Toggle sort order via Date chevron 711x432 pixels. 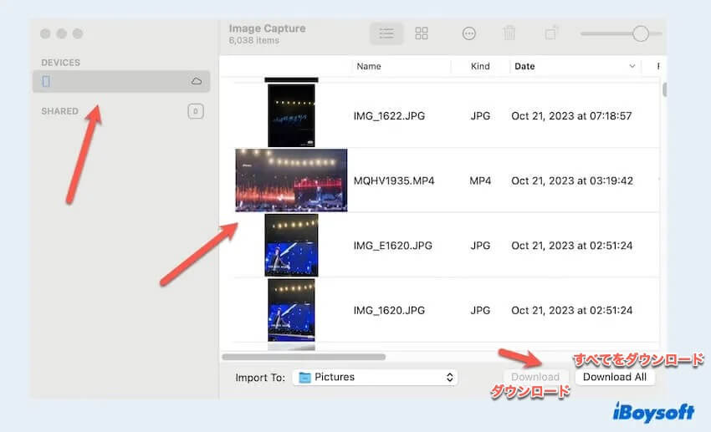click(x=632, y=66)
